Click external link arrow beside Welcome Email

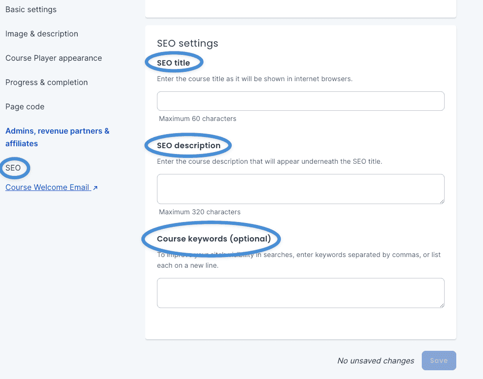coord(95,188)
